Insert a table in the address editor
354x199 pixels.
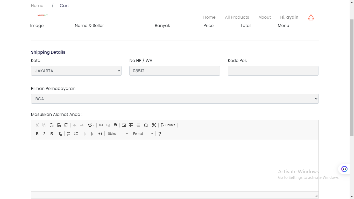click(x=131, y=125)
